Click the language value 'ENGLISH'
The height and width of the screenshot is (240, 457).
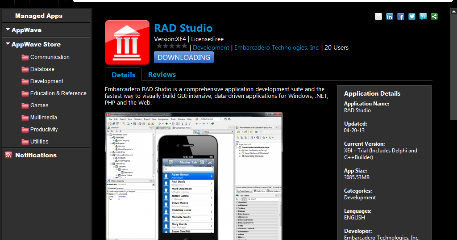click(354, 218)
